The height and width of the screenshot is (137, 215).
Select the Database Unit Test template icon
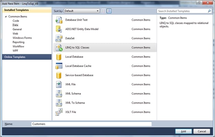coord(59,20)
